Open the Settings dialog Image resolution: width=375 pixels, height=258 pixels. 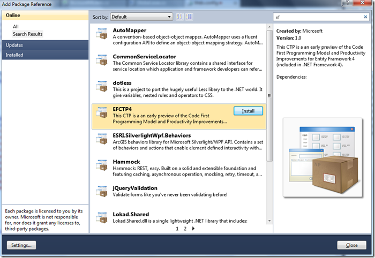21,245
